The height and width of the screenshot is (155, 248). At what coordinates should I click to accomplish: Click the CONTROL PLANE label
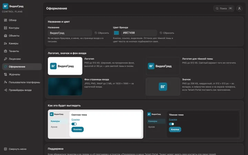click(12, 12)
